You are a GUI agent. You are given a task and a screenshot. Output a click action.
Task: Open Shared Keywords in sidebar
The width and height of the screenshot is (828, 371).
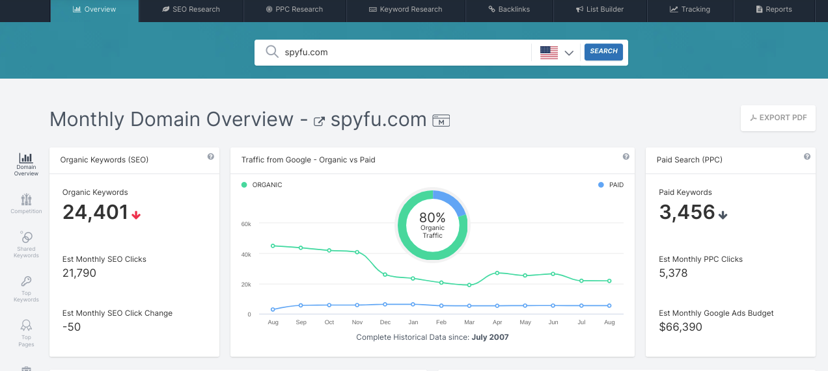point(26,244)
